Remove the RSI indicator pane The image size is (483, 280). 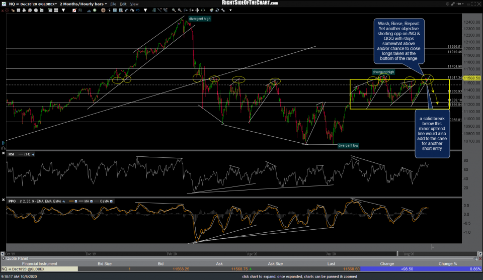[x=3, y=153]
